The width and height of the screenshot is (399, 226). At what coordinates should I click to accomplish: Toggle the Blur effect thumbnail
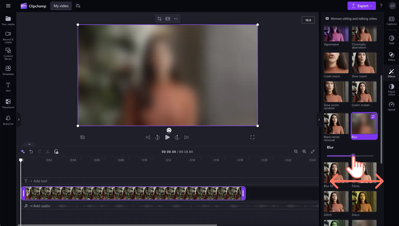pyautogui.click(x=364, y=126)
